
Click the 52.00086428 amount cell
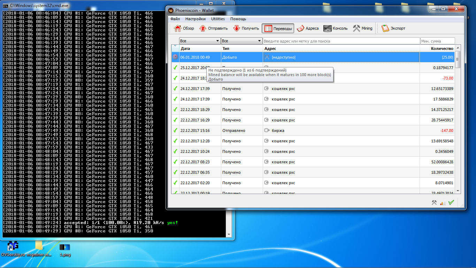[437, 162]
